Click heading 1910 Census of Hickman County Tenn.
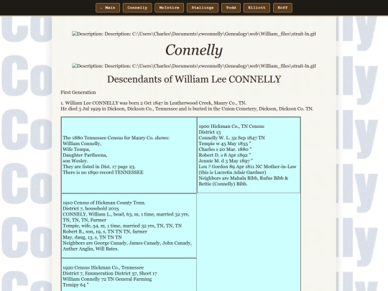388x291 pixels. tap(104, 203)
